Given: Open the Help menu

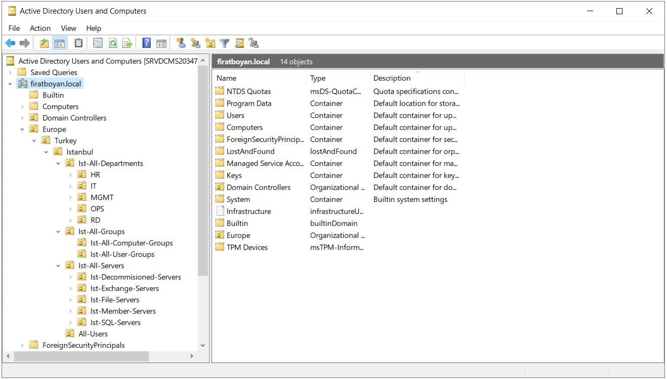Looking at the screenshot, I should [94, 28].
